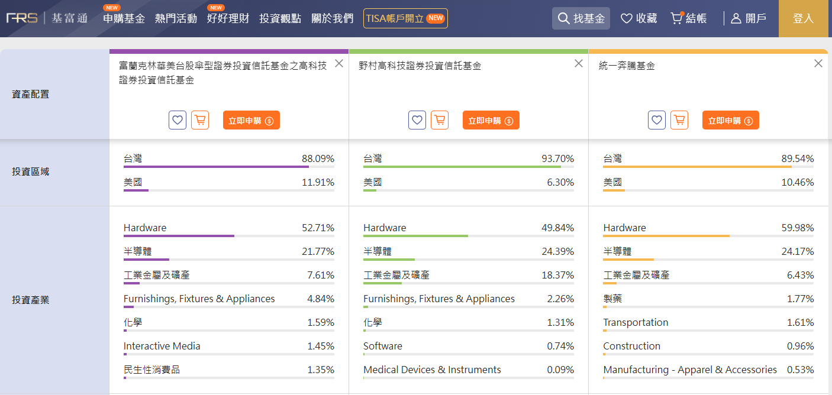Click 半導體 24.39% entry

[x=469, y=253]
